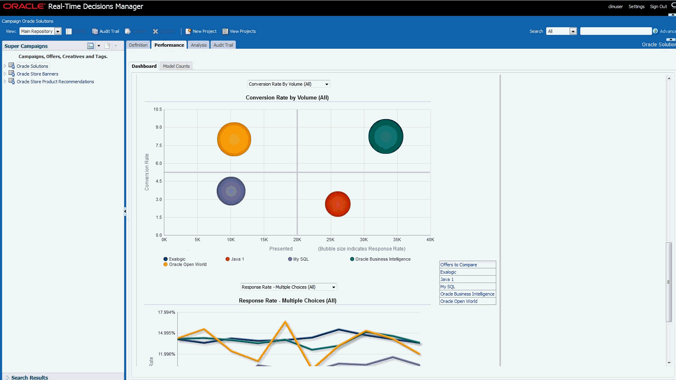Switch to the Definition tab

coord(138,45)
